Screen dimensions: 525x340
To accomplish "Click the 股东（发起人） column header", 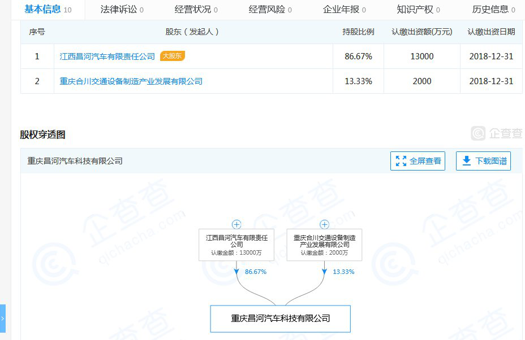I will (192, 32).
